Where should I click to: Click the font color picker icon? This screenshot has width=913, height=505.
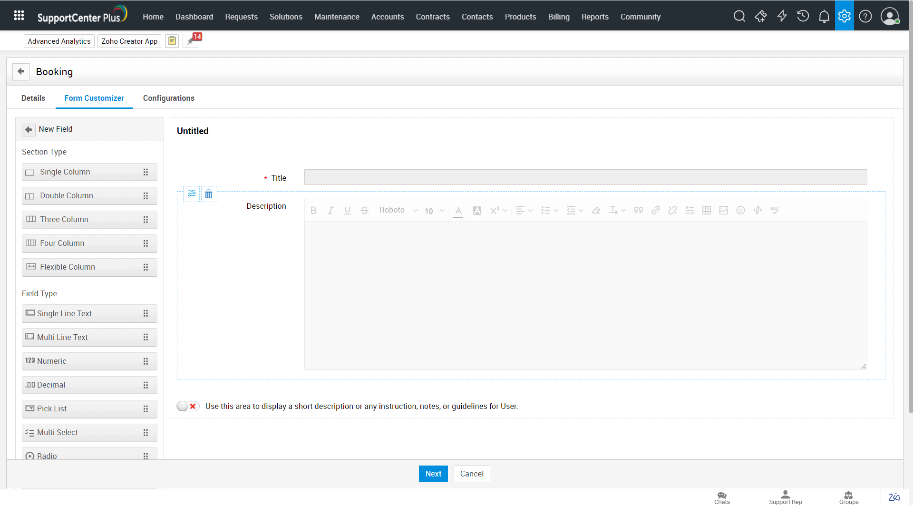click(x=458, y=211)
